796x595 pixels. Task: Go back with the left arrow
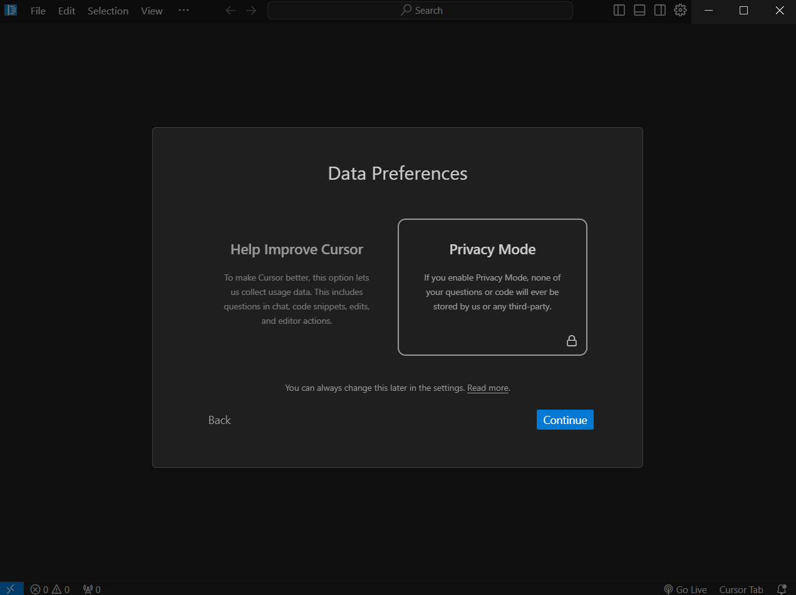(230, 11)
